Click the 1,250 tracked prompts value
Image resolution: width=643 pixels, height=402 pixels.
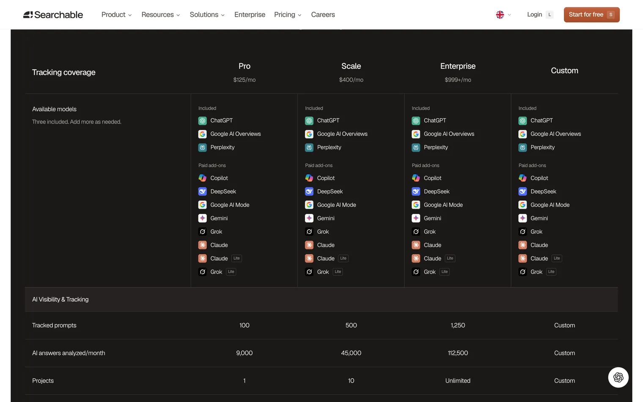458,325
